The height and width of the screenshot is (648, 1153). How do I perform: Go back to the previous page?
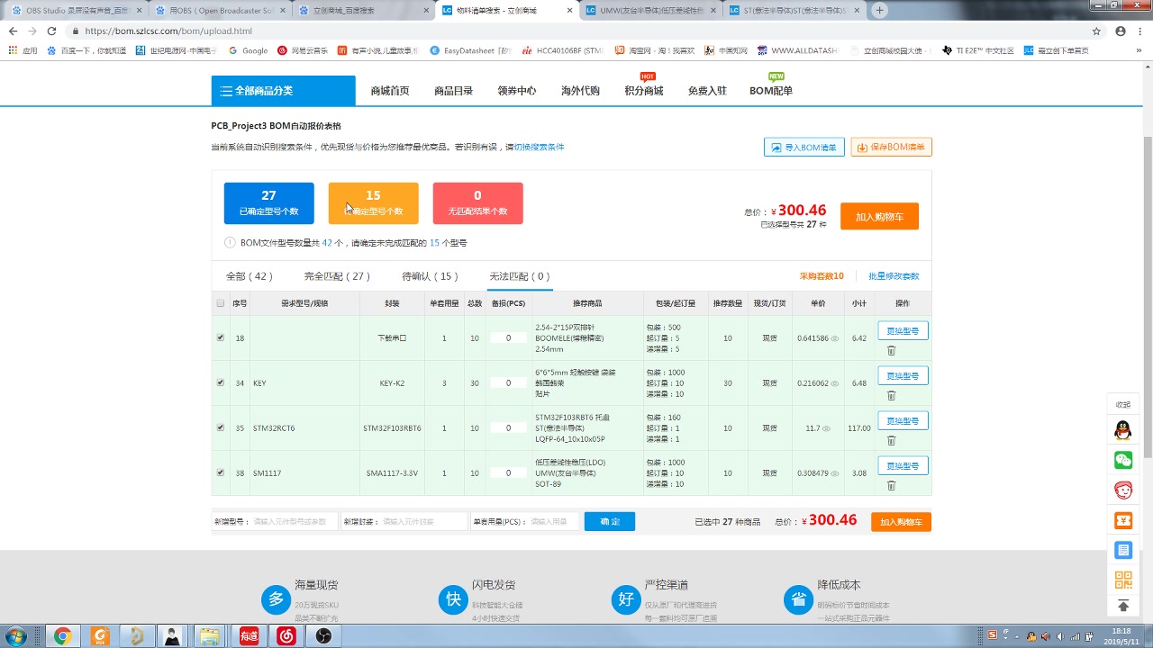(13, 31)
